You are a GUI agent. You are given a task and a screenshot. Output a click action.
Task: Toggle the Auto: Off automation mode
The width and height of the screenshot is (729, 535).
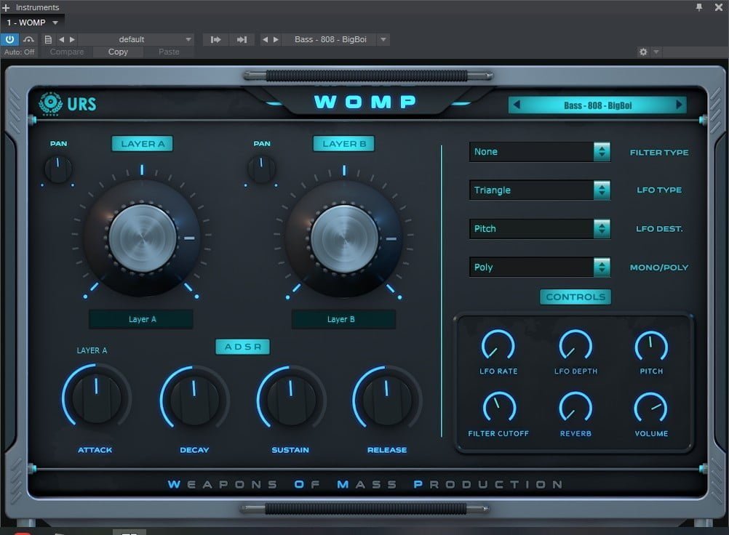pyautogui.click(x=19, y=52)
